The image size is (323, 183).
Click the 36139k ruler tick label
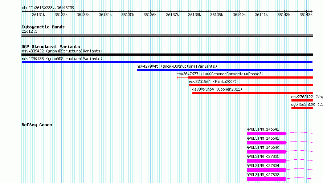click(217, 15)
